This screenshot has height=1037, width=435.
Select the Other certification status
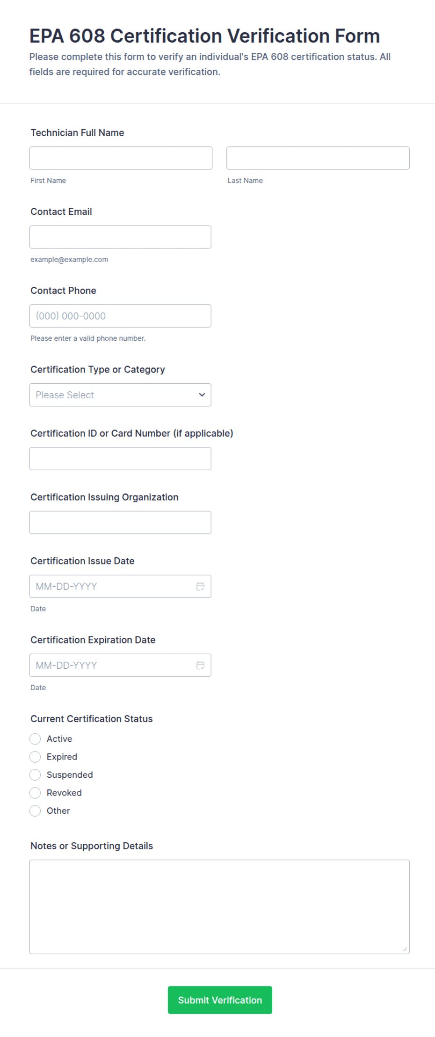click(35, 811)
